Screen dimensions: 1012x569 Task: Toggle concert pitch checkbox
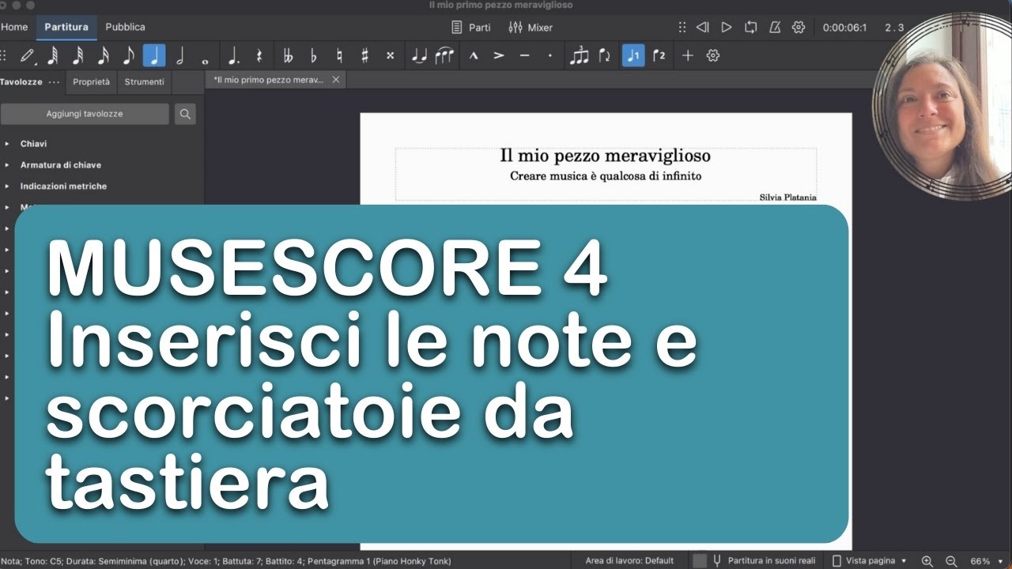[x=700, y=561]
